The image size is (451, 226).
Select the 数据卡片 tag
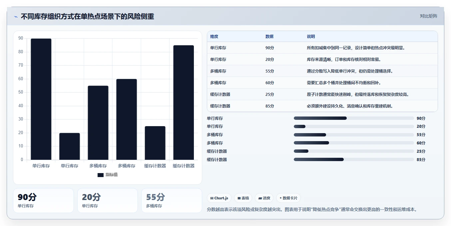click(288, 198)
